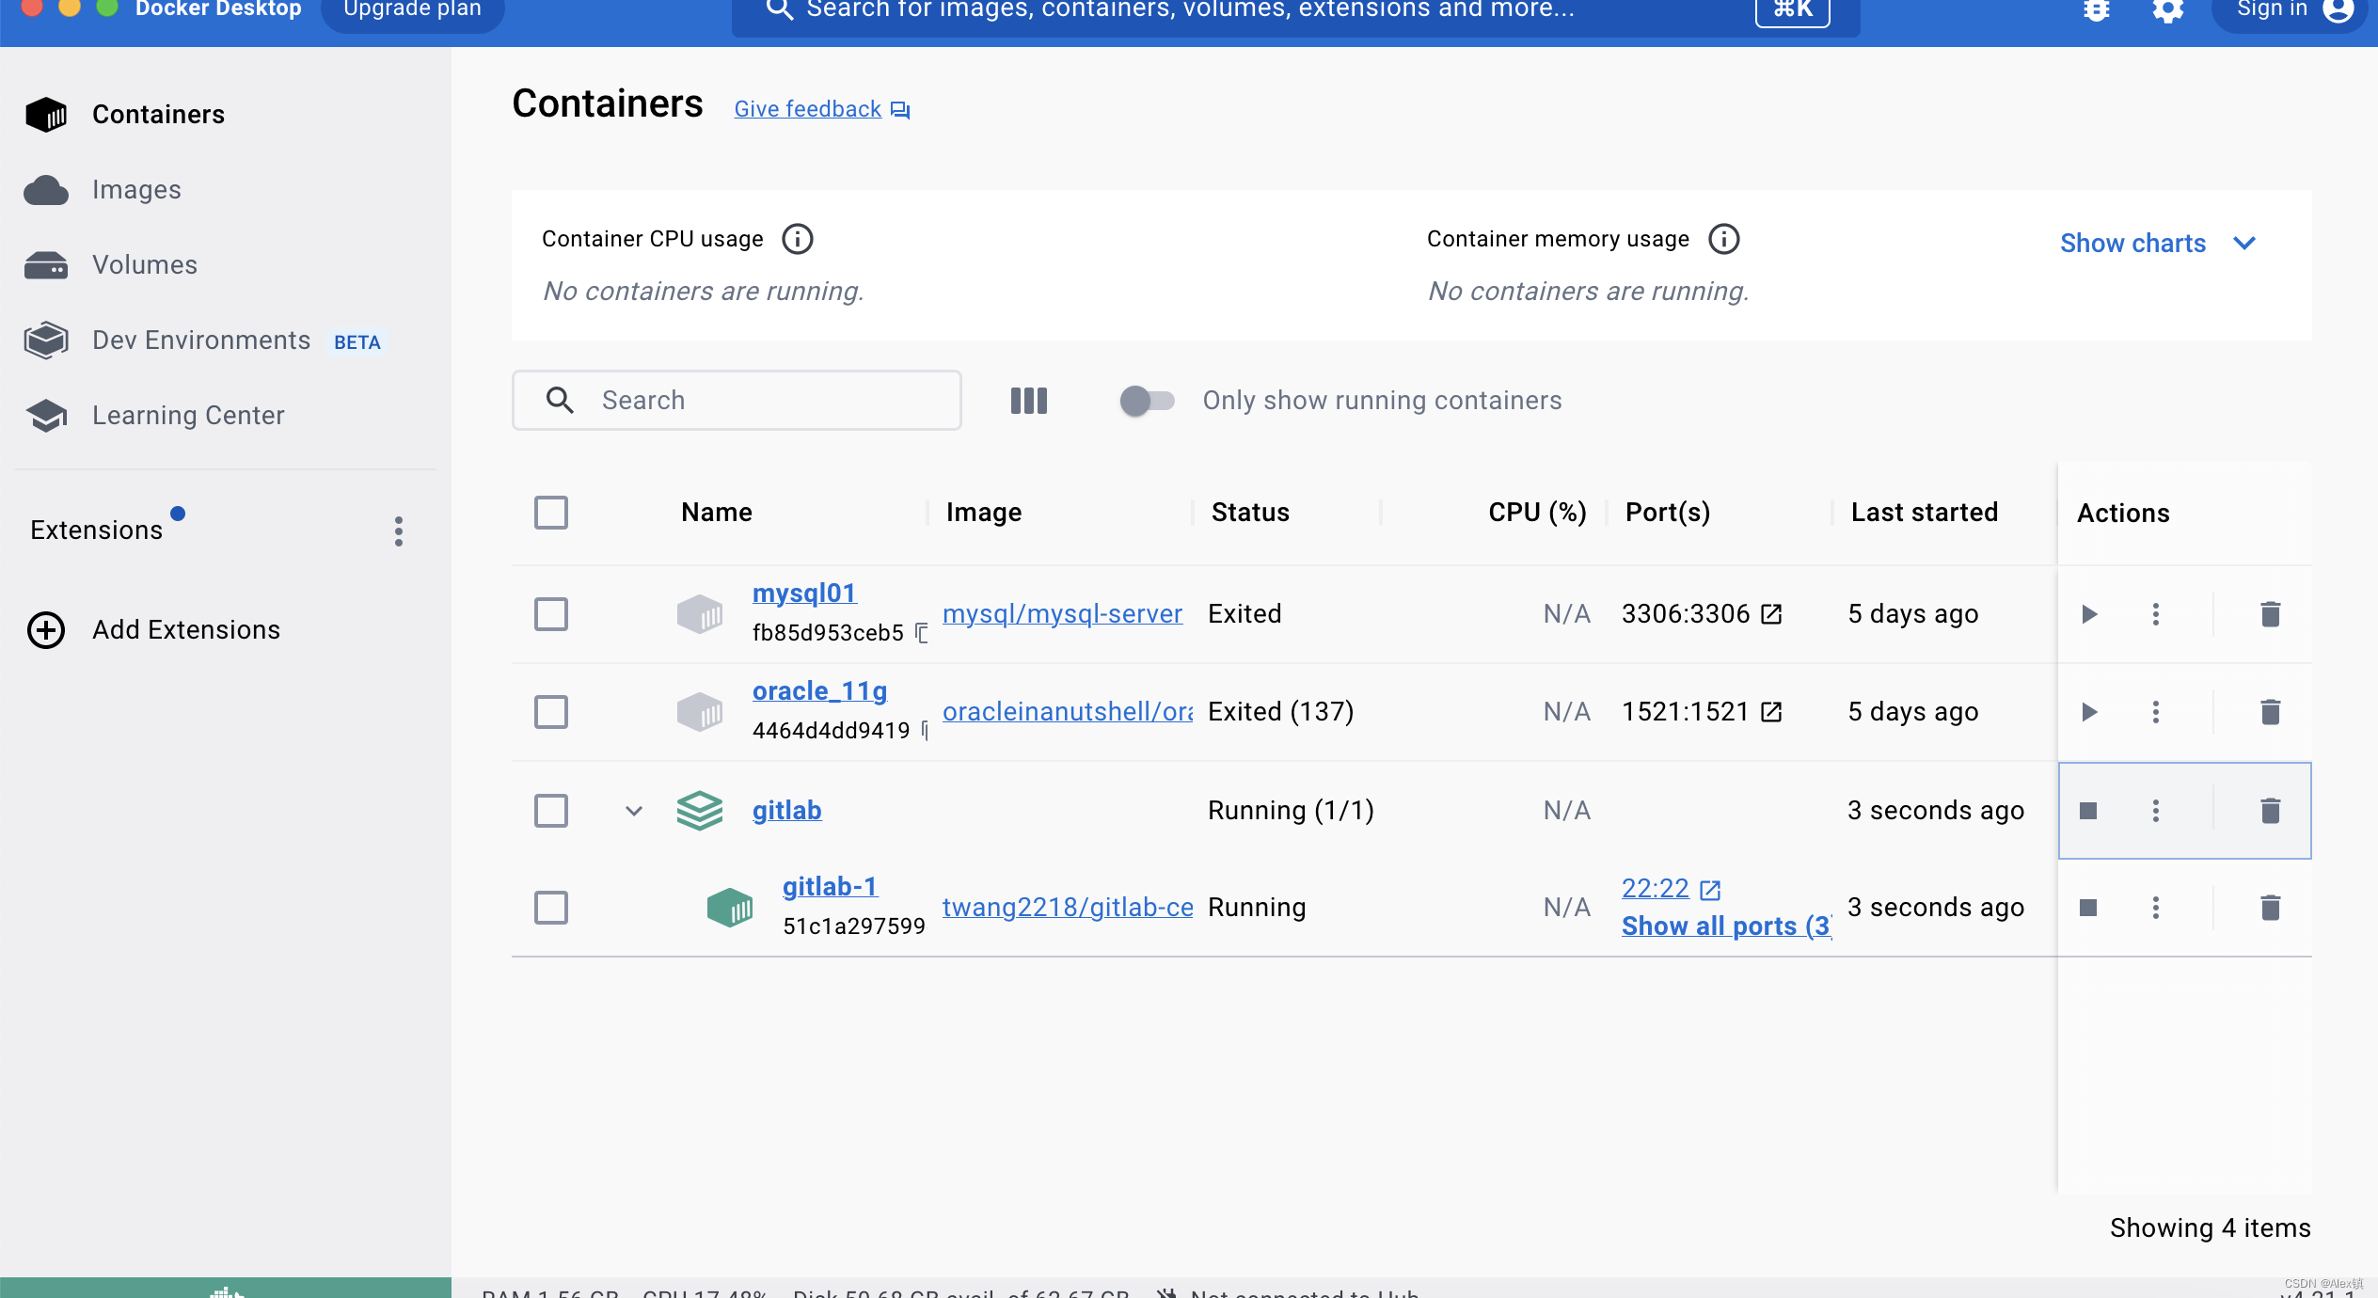2378x1298 pixels.
Task: Sort by the Last started column header
Action: click(1925, 513)
